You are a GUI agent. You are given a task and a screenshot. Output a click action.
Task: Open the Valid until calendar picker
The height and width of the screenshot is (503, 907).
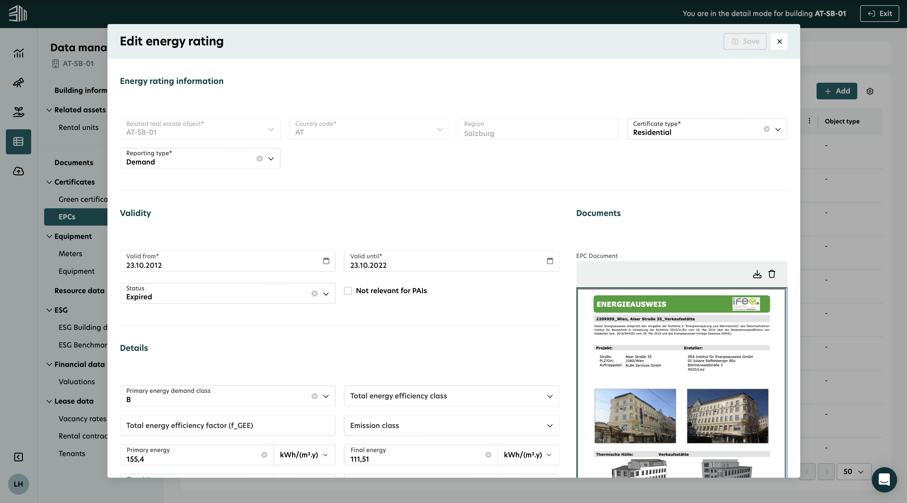[x=550, y=261]
